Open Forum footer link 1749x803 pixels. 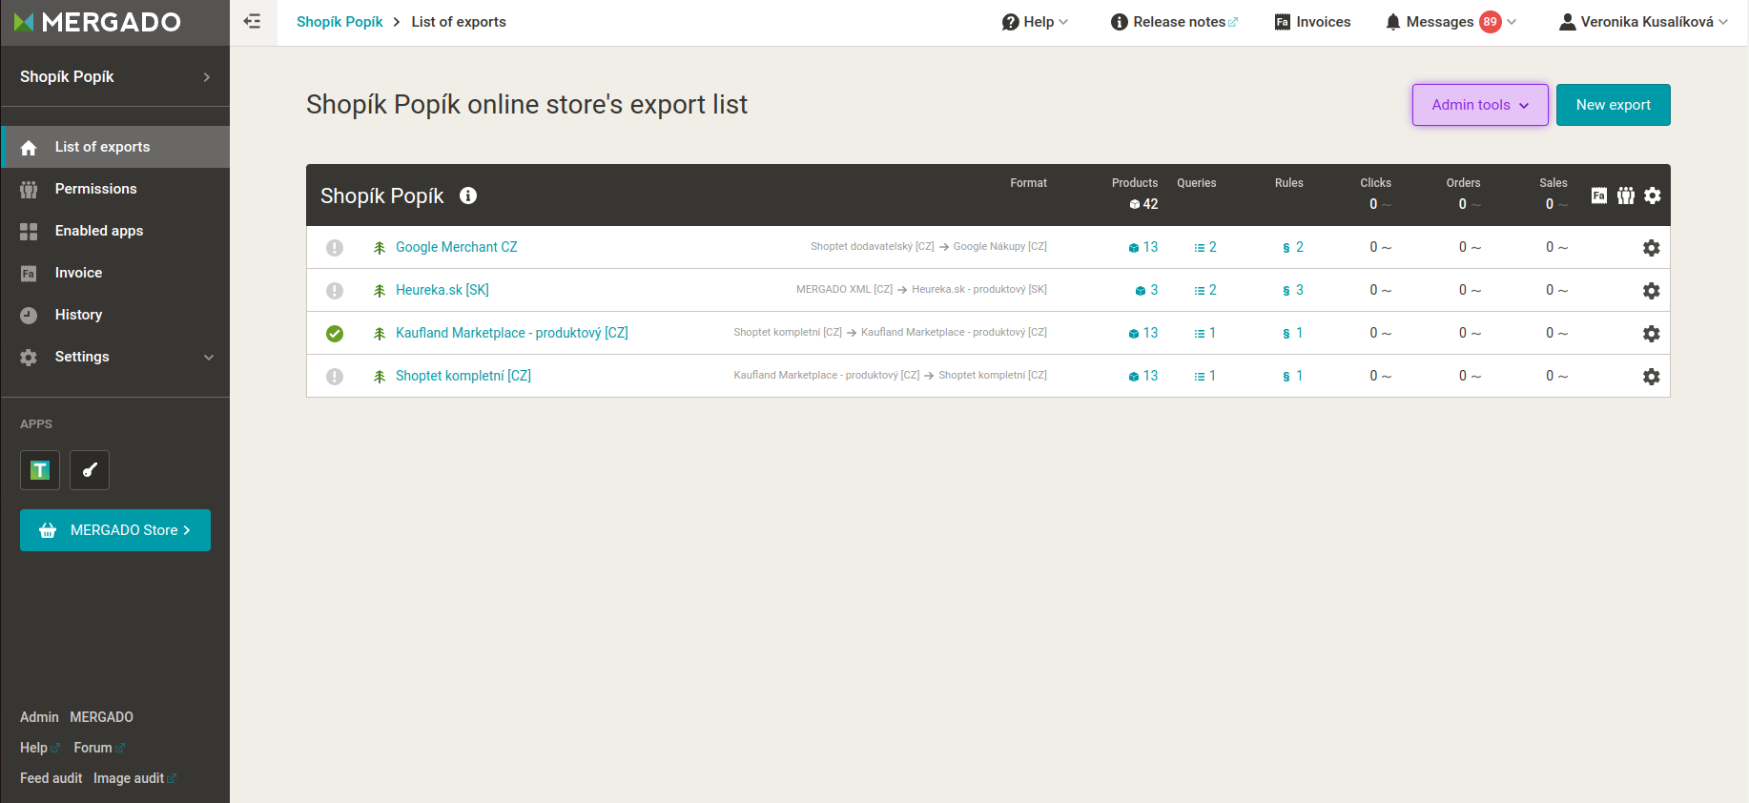coord(98,748)
